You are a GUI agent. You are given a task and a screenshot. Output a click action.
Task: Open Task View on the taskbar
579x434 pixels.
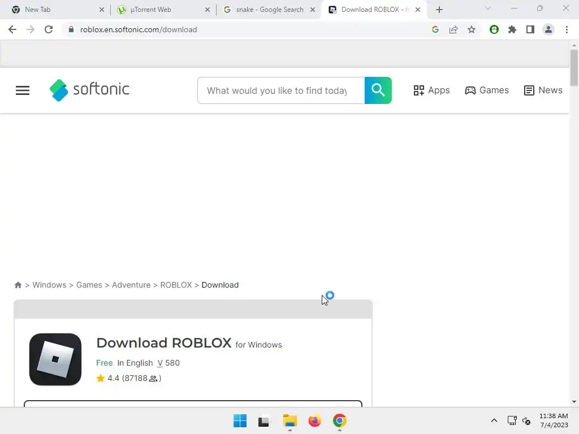263,420
